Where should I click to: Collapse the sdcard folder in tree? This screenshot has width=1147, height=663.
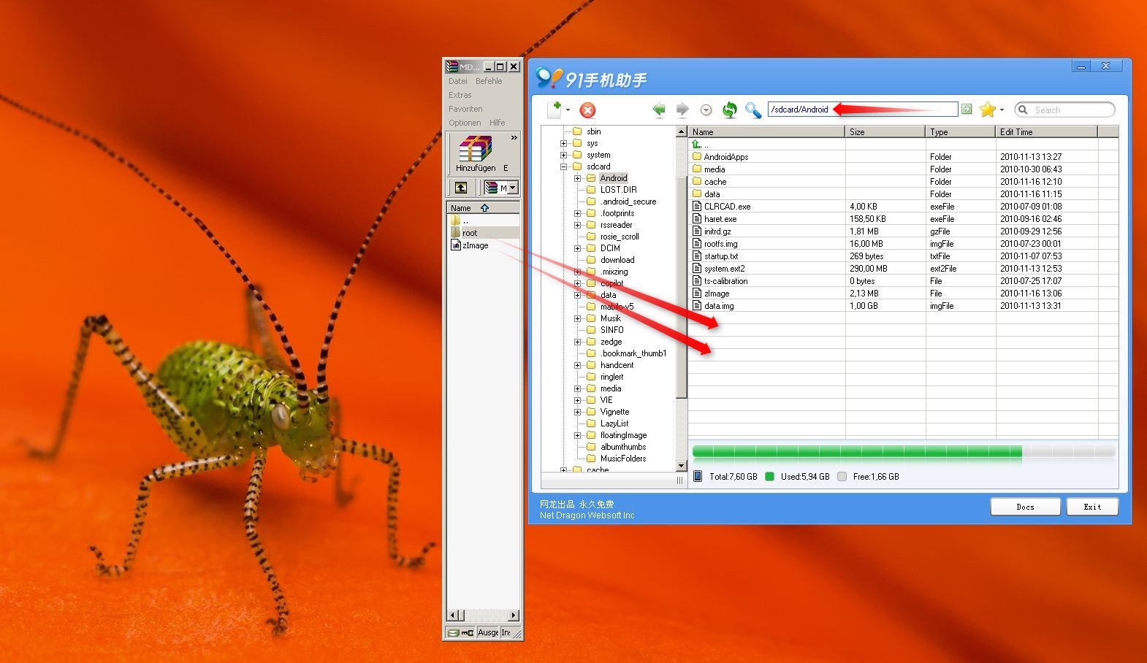pos(564,166)
